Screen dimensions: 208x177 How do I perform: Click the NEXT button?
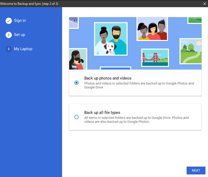coord(196,170)
